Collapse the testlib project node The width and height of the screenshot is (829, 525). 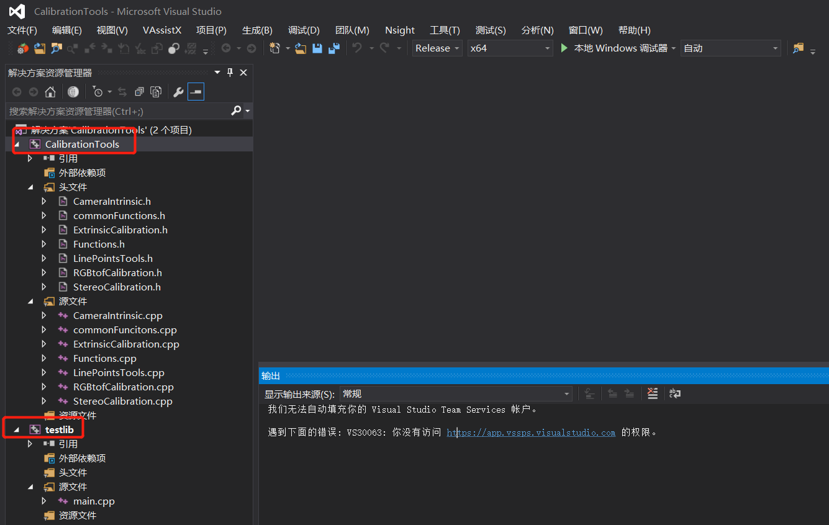pyautogui.click(x=17, y=429)
